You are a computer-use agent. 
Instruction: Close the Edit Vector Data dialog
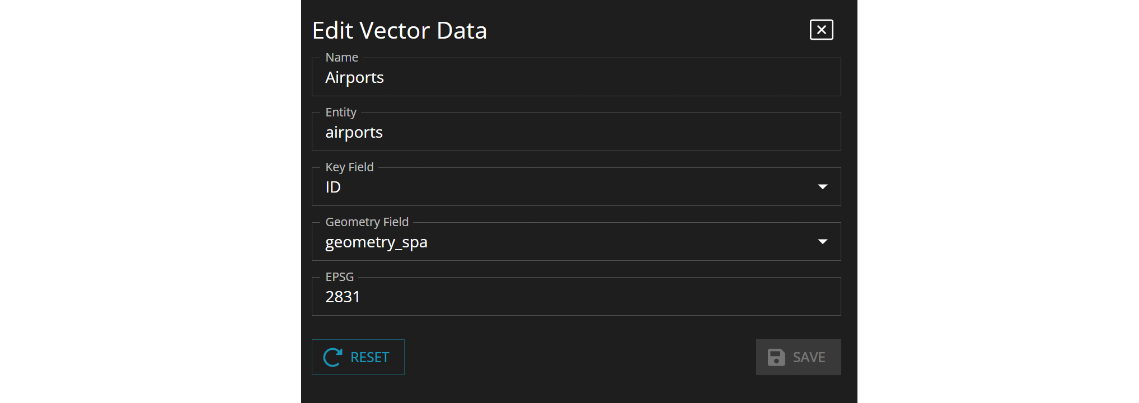(x=821, y=30)
